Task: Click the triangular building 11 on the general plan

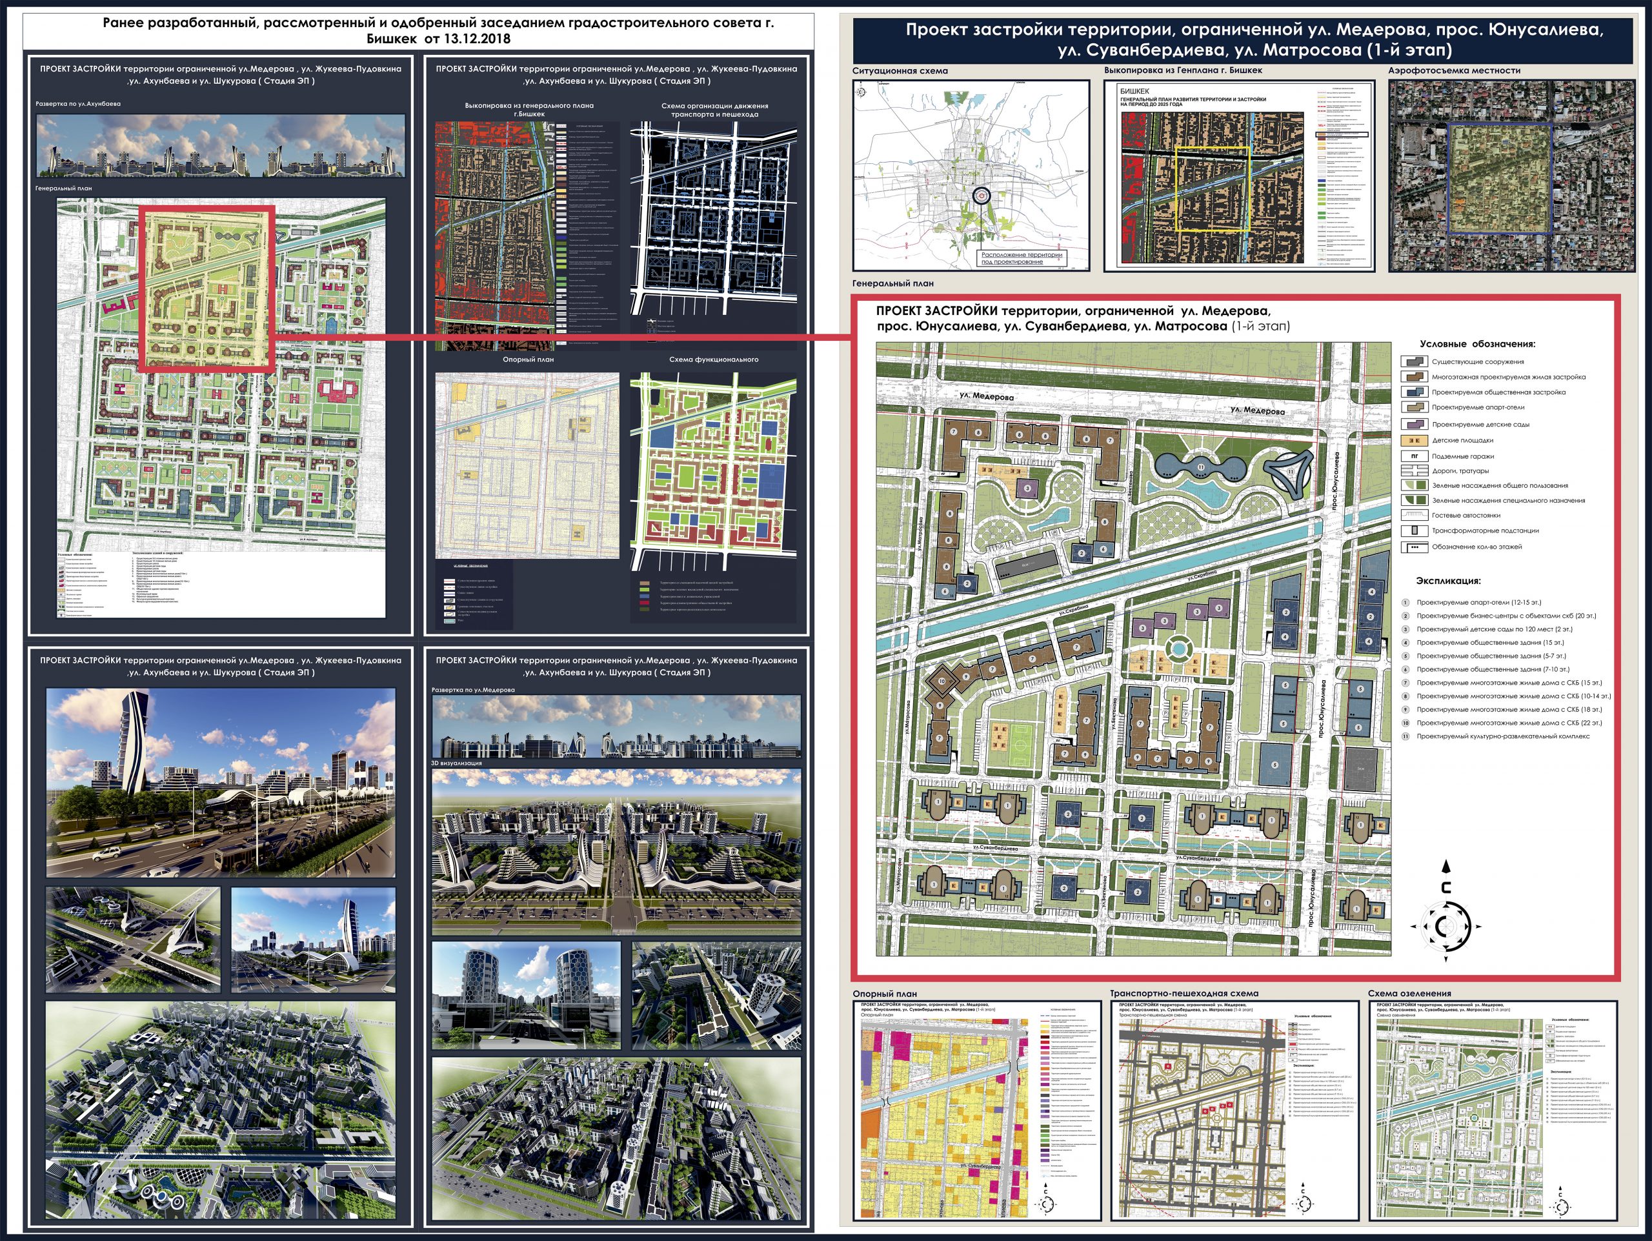Action: 1290,472
